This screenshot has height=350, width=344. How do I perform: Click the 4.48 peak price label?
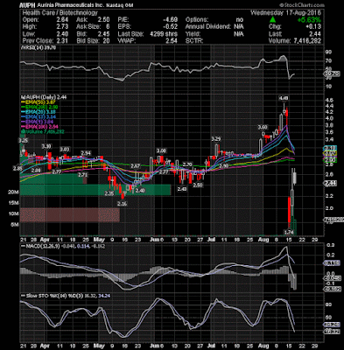tap(284, 98)
